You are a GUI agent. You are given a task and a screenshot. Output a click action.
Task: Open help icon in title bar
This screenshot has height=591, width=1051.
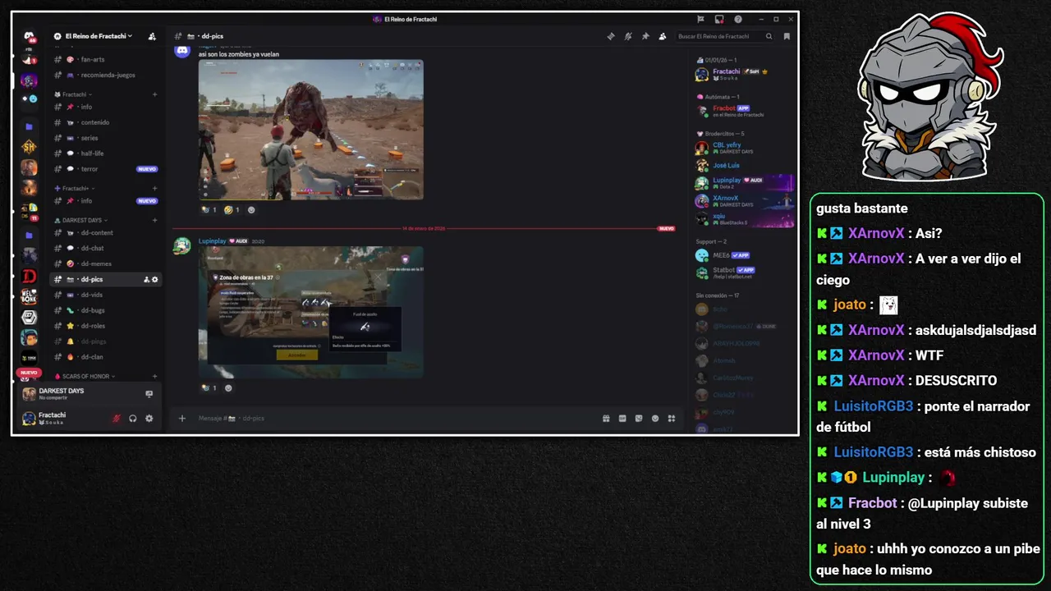[737, 19]
